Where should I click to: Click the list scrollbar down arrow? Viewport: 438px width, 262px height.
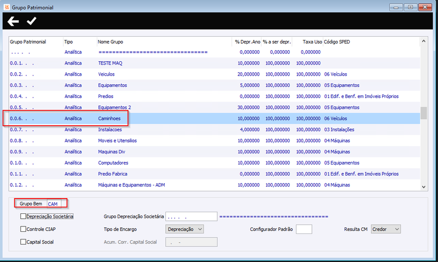coord(423,187)
